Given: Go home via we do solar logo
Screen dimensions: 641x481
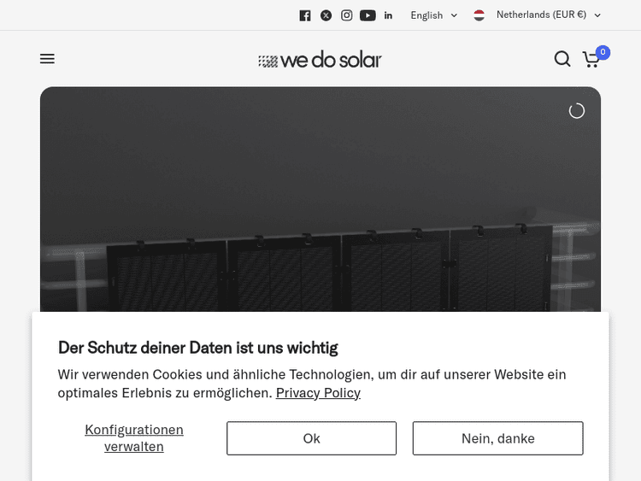Looking at the screenshot, I should click(x=320, y=60).
